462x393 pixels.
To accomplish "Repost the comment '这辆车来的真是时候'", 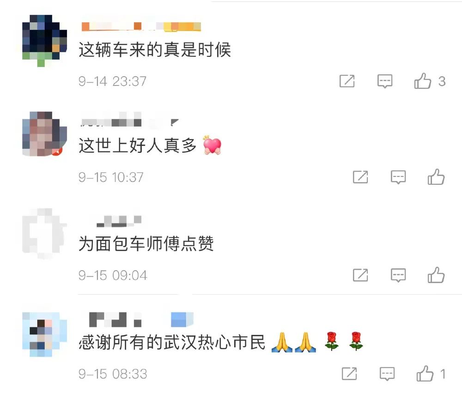I will [347, 81].
